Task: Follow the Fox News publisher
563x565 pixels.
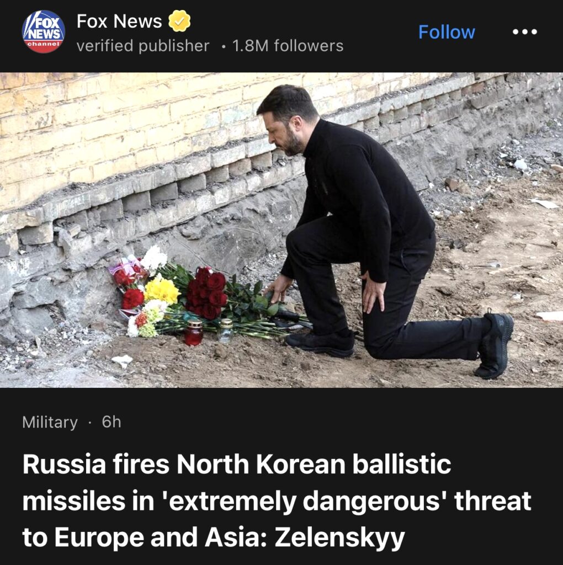Action: point(447,32)
